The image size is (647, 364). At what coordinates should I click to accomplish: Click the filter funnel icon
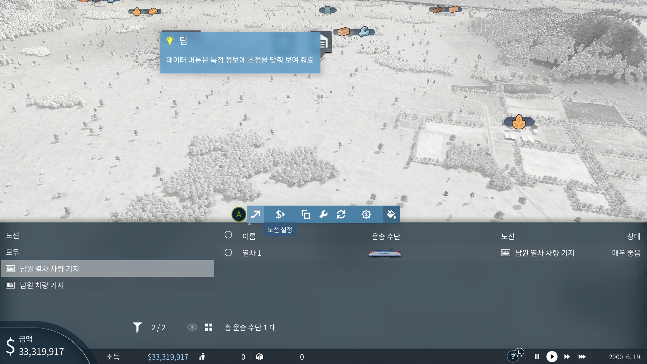click(137, 327)
